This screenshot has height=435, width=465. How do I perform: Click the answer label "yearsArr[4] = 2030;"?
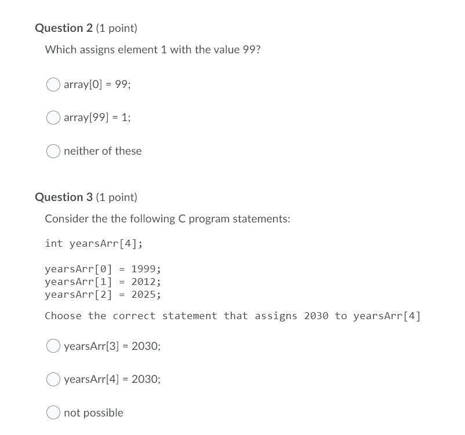[112, 379]
